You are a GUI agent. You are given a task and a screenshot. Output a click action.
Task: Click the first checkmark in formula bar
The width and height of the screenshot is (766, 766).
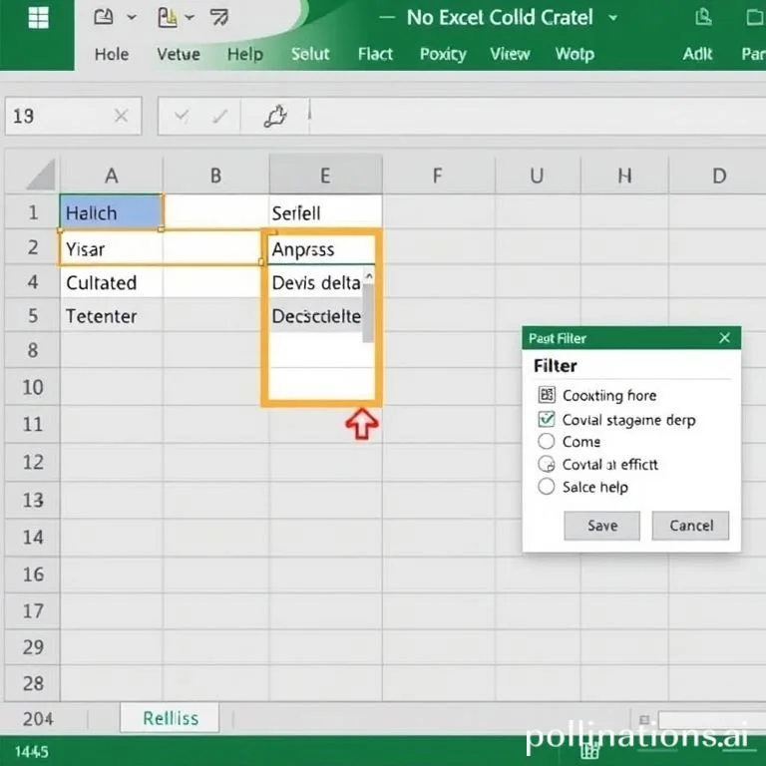click(182, 117)
